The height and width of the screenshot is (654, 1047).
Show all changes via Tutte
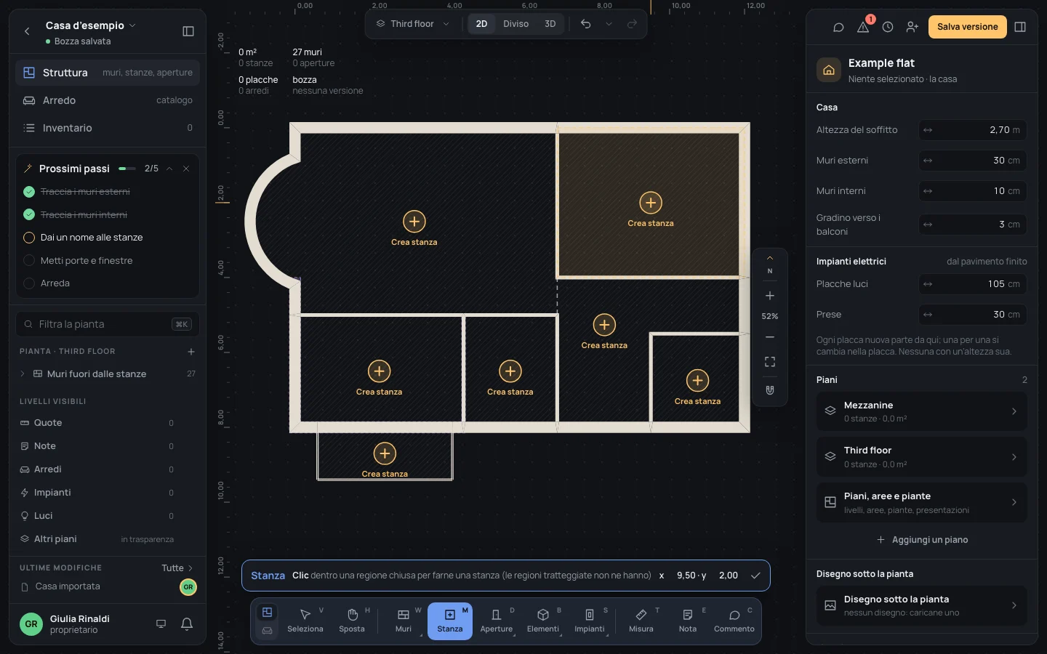coord(177,568)
